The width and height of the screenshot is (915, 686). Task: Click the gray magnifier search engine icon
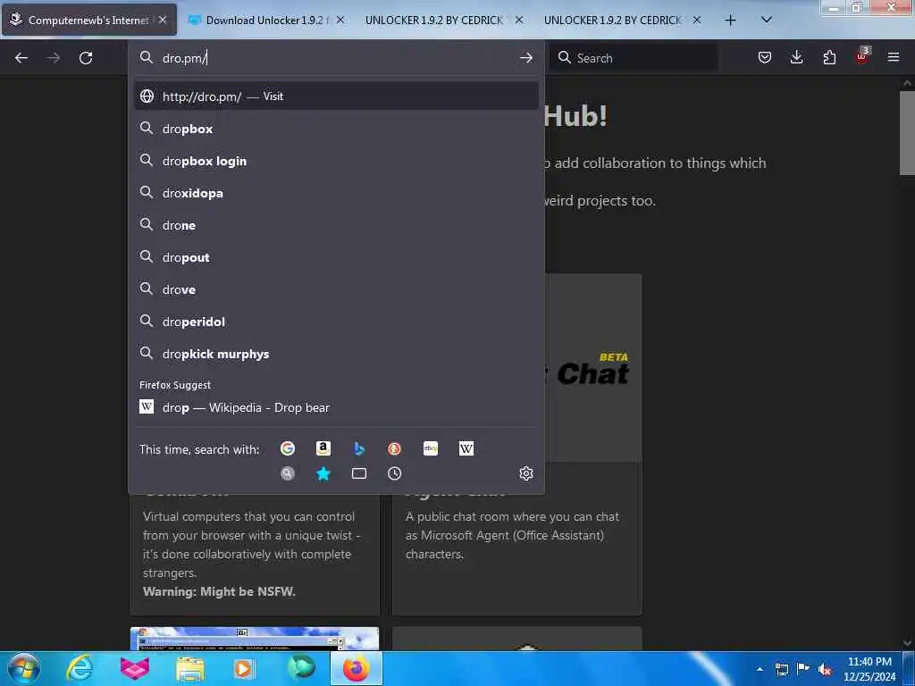[288, 473]
